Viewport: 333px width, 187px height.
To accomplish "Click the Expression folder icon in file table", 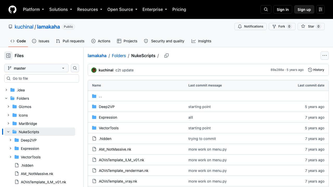I will pyautogui.click(x=94, y=117).
